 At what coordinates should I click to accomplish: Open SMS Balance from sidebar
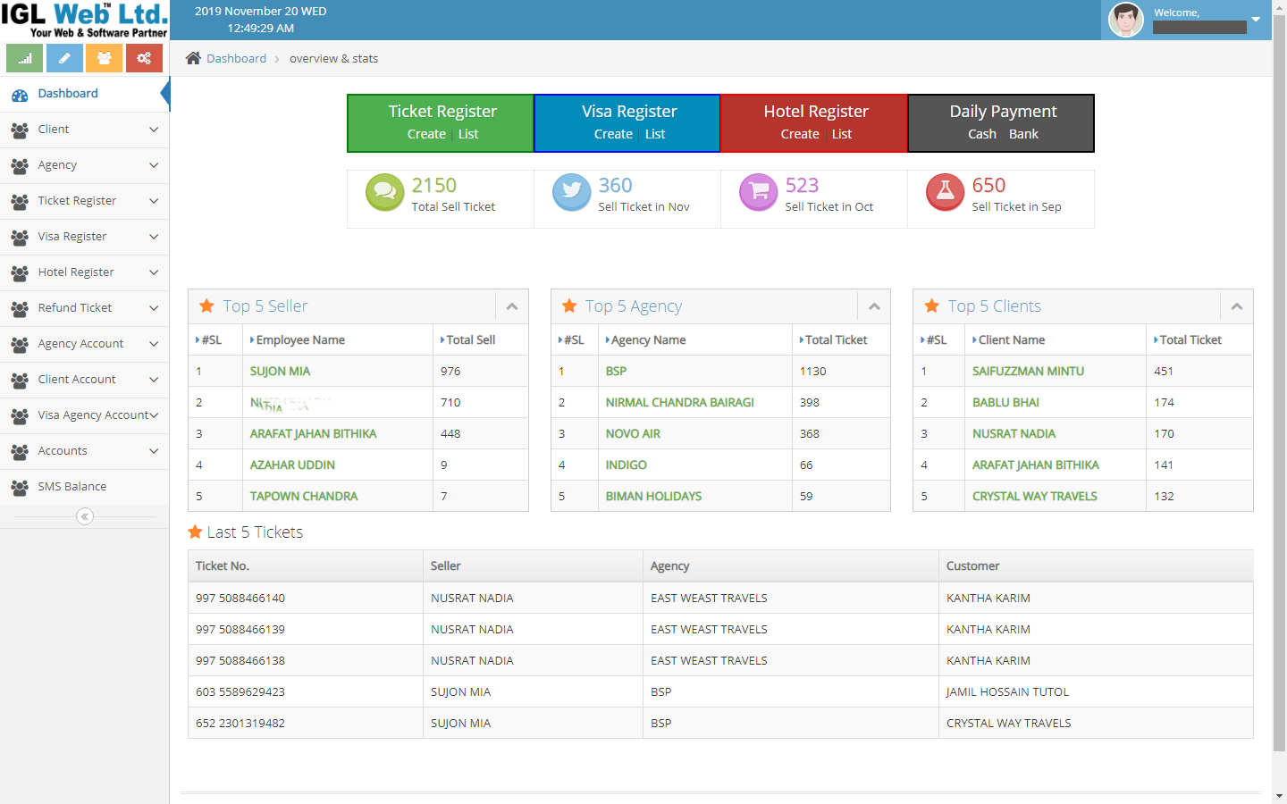pyautogui.click(x=71, y=487)
